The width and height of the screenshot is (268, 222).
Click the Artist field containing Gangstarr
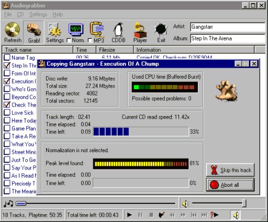[x=228, y=27]
